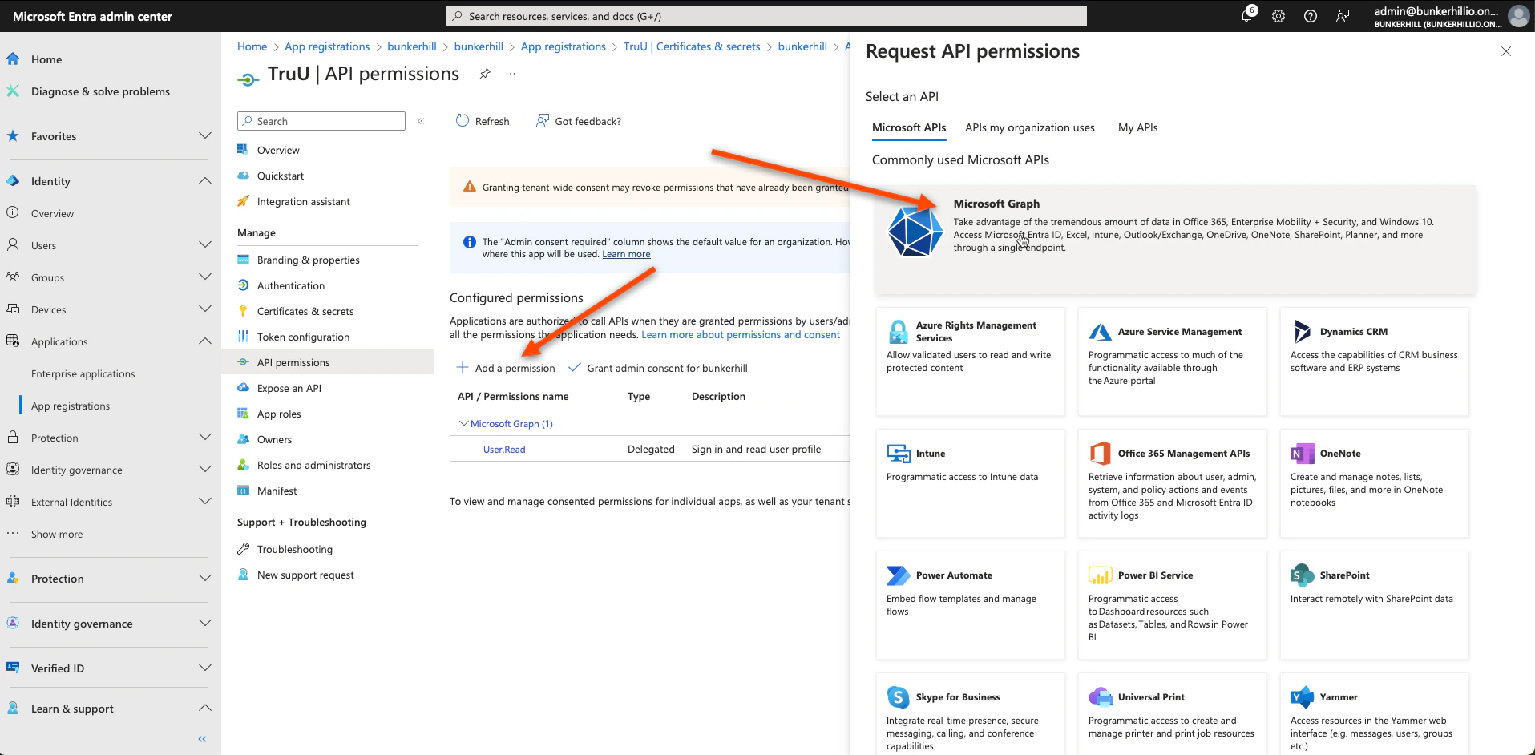This screenshot has height=755, width=1535.
Task: Expand the Groups menu
Action: [x=205, y=277]
